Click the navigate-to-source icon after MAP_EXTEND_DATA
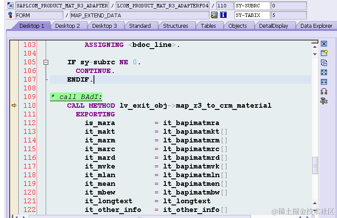Screen dimensions: 337x218 (214, 15)
